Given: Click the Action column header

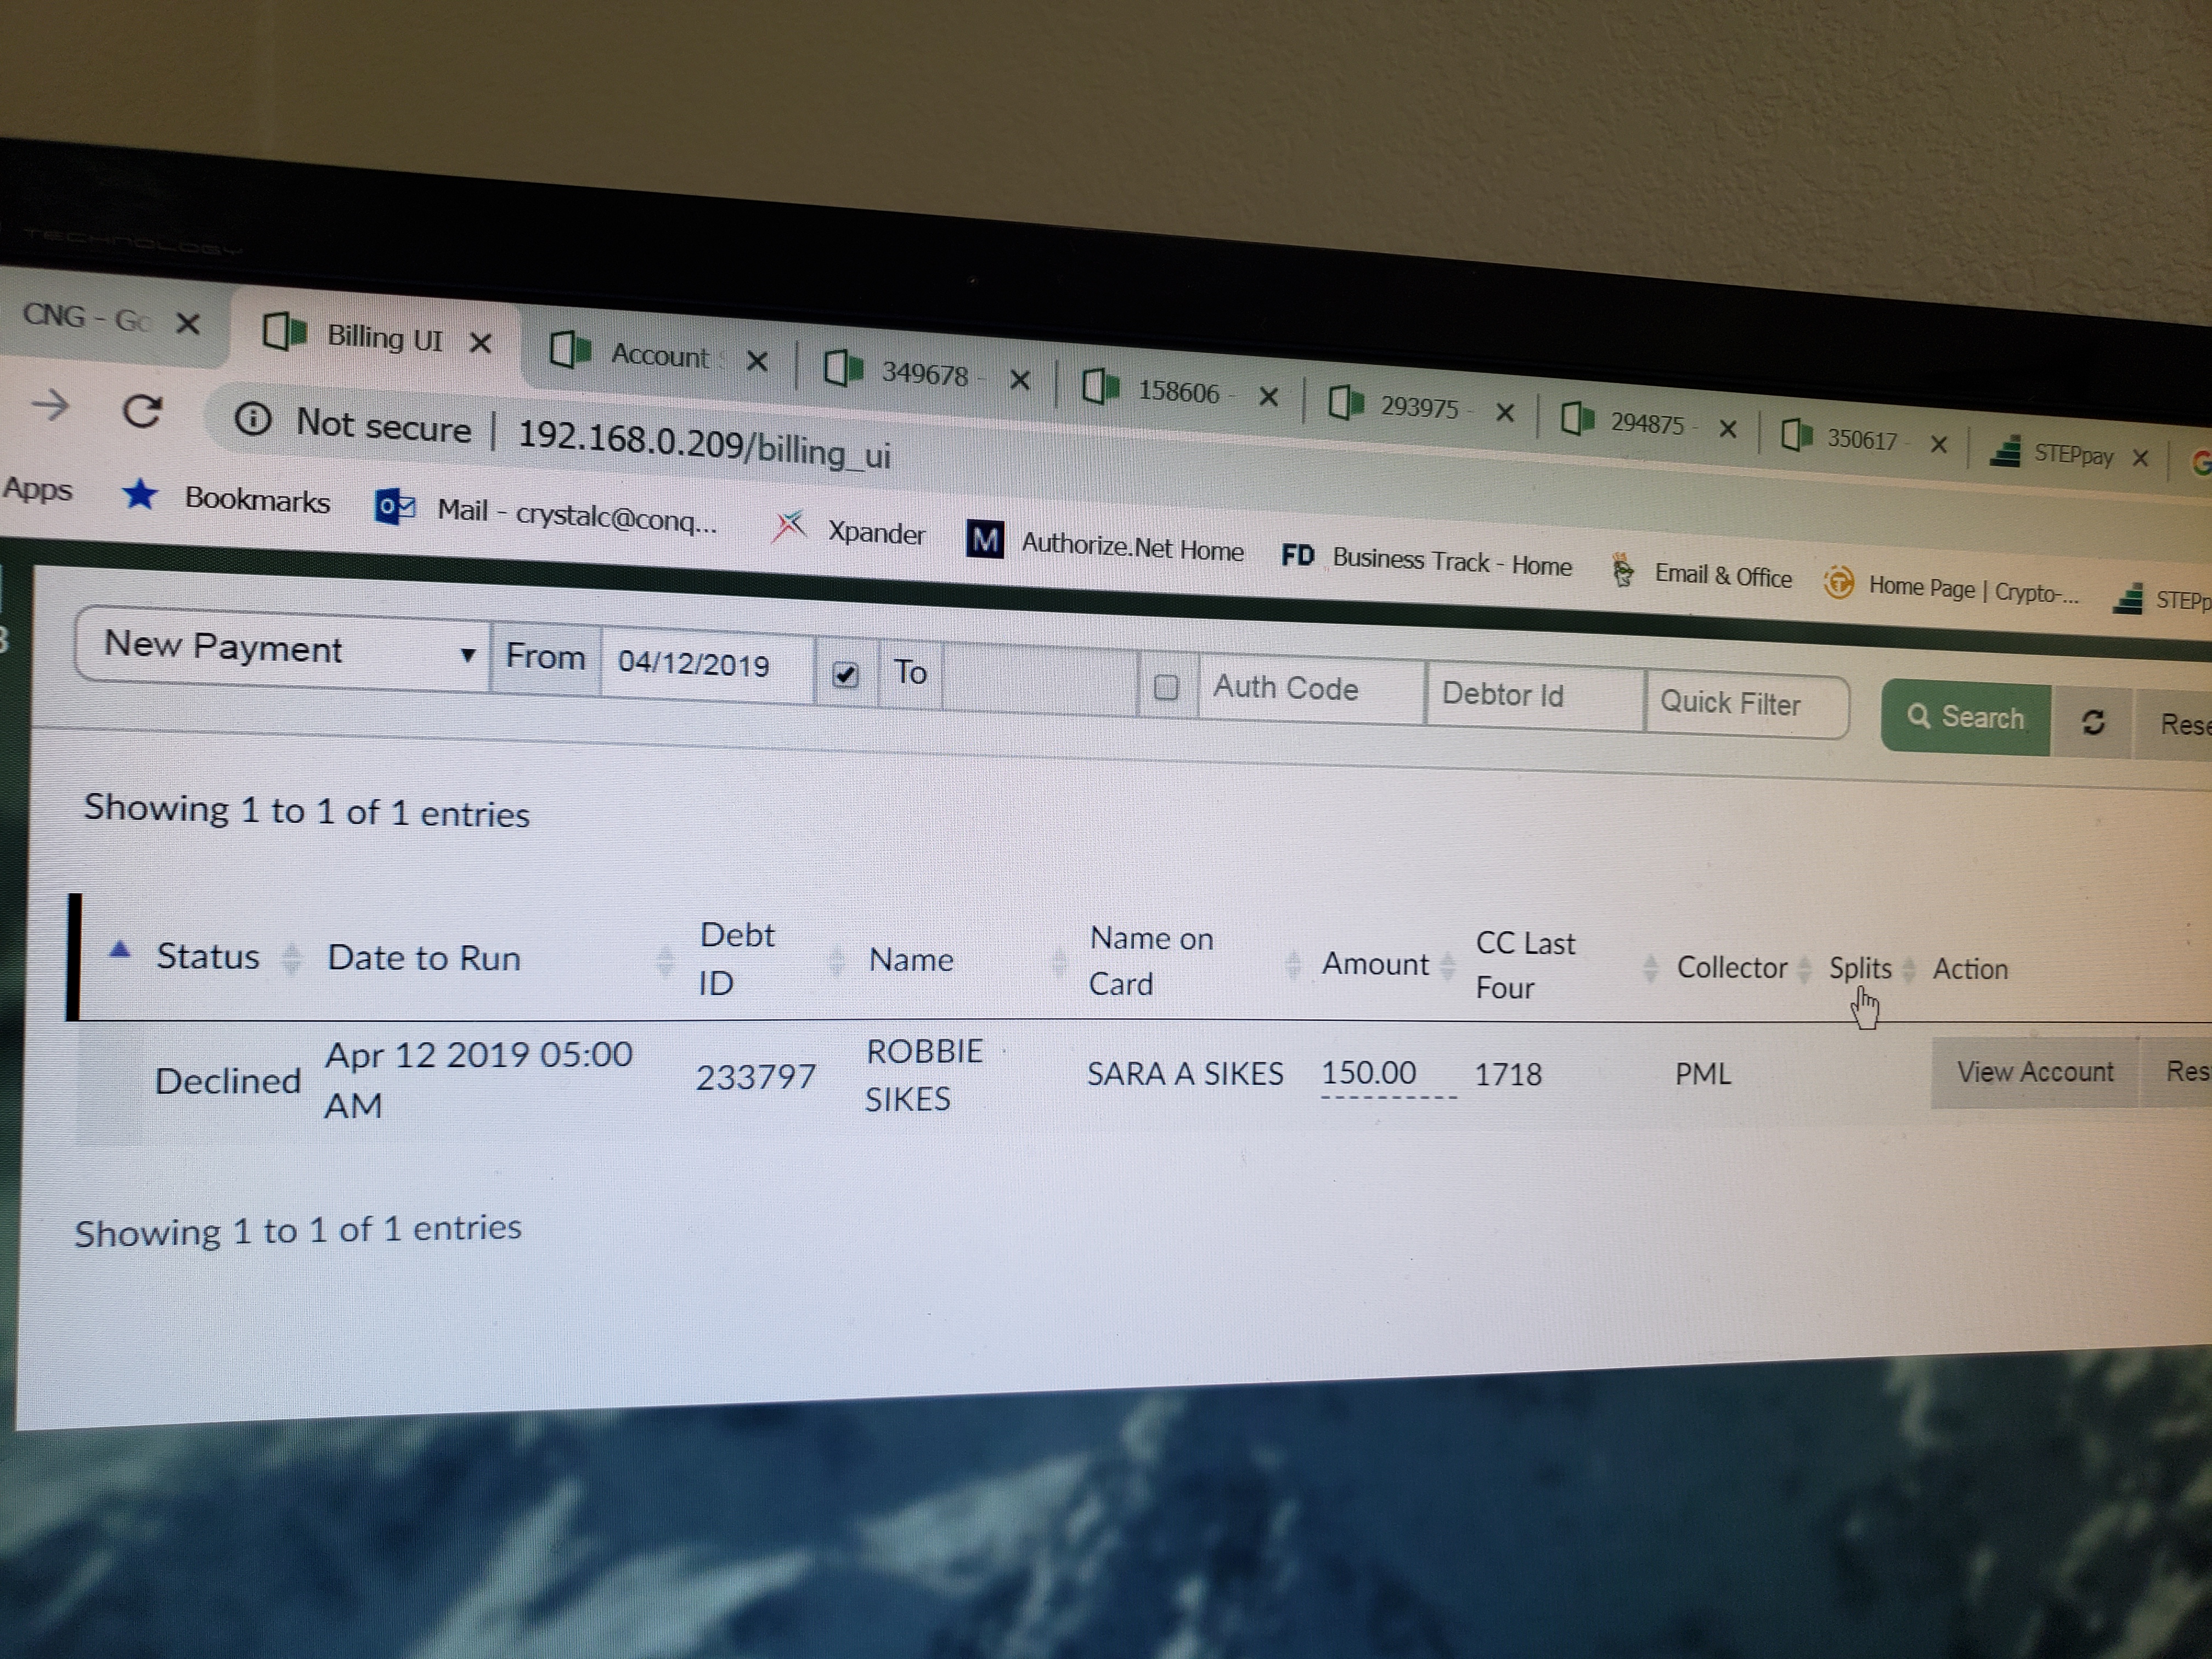Looking at the screenshot, I should coord(1970,968).
